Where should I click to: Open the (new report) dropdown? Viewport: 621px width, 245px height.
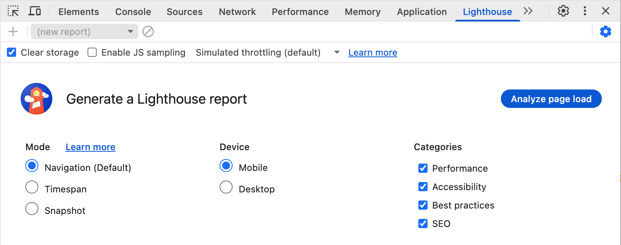[84, 31]
